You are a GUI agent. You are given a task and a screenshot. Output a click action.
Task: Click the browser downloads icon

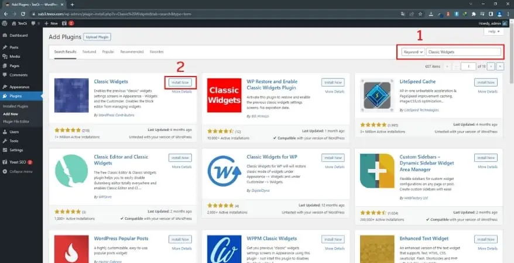[x=431, y=14]
